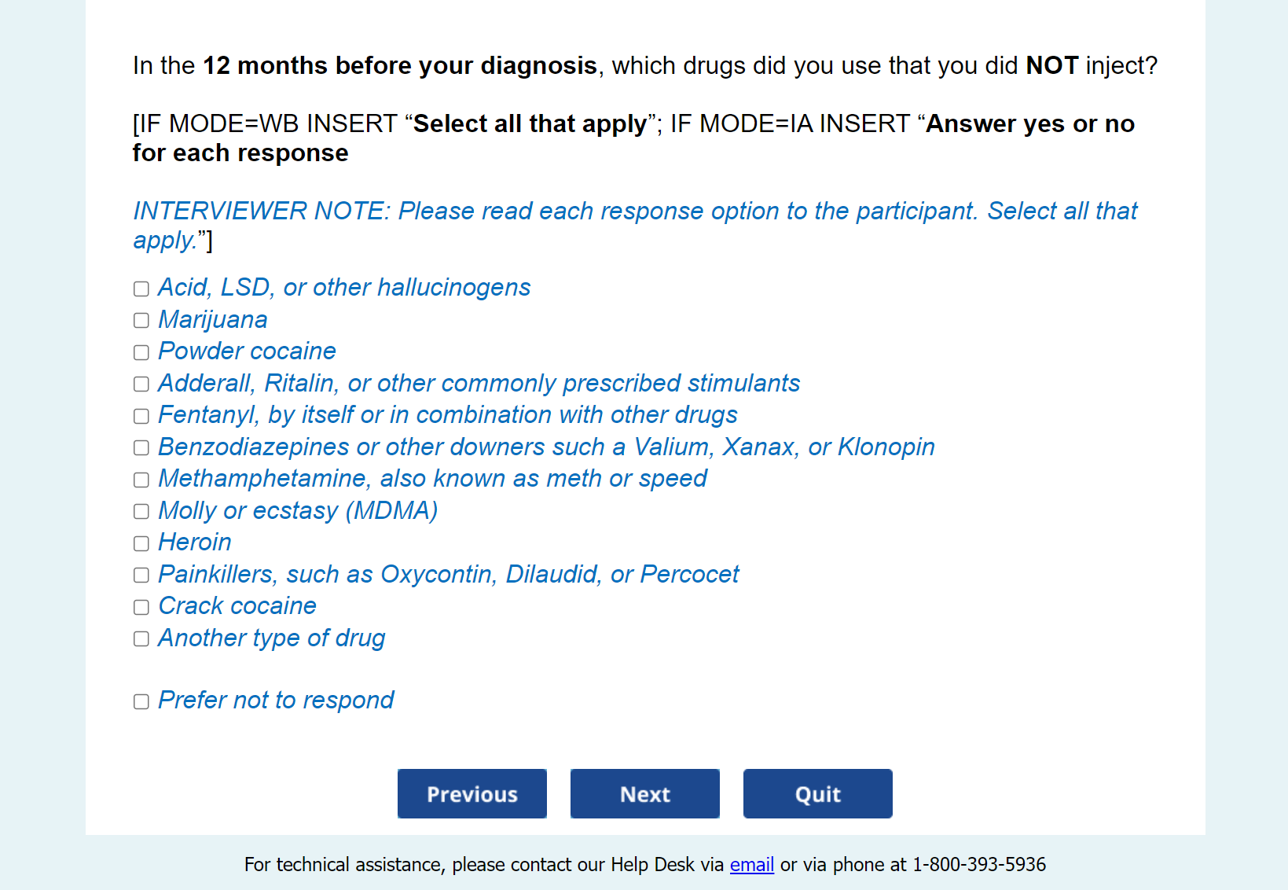1288x890 pixels.
Task: Select Molly or ecstasy (MDMA) checkbox
Action: pos(141,512)
